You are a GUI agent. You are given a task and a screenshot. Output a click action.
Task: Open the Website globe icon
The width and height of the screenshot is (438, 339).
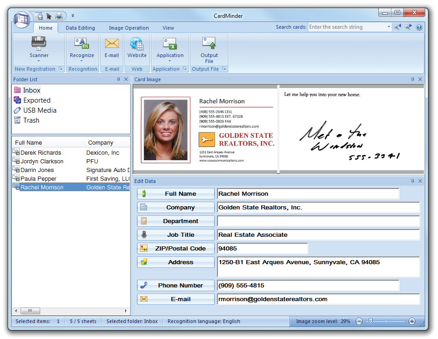pos(137,44)
